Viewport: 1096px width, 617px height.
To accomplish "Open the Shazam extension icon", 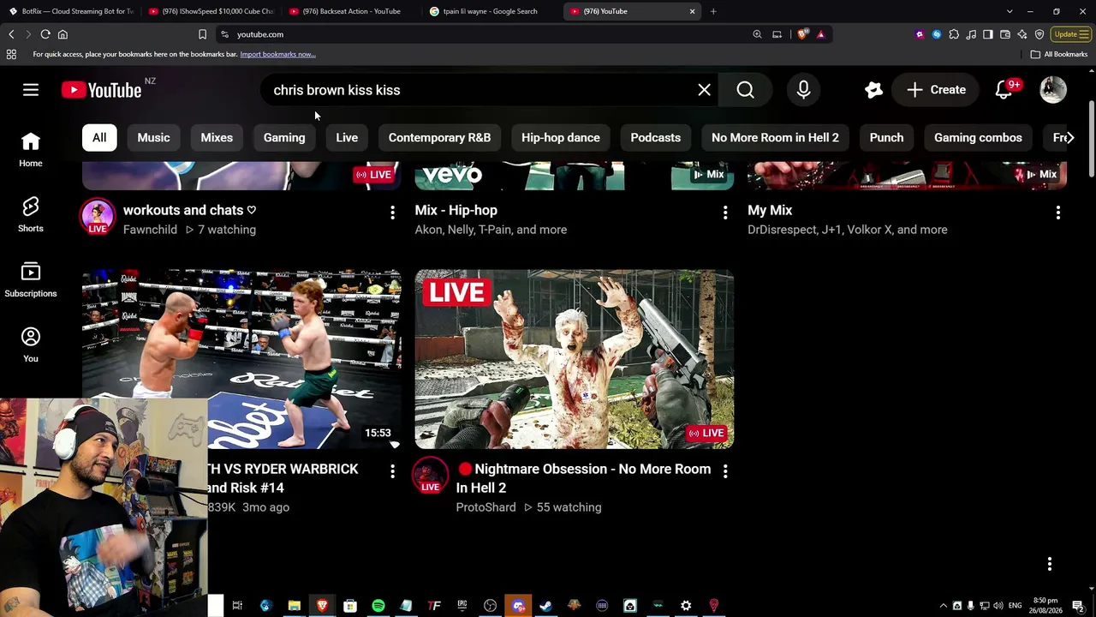I will [937, 34].
